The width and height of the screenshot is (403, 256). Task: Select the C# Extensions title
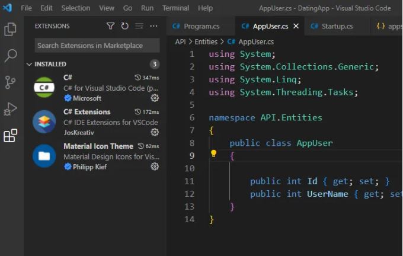coord(87,112)
